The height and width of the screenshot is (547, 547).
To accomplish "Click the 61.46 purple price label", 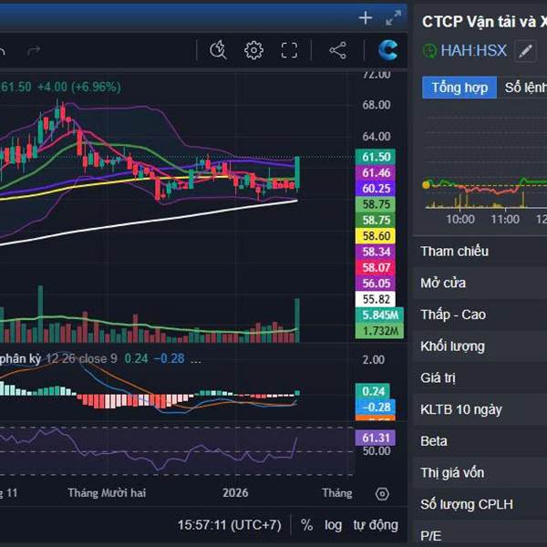I will pos(376,172).
